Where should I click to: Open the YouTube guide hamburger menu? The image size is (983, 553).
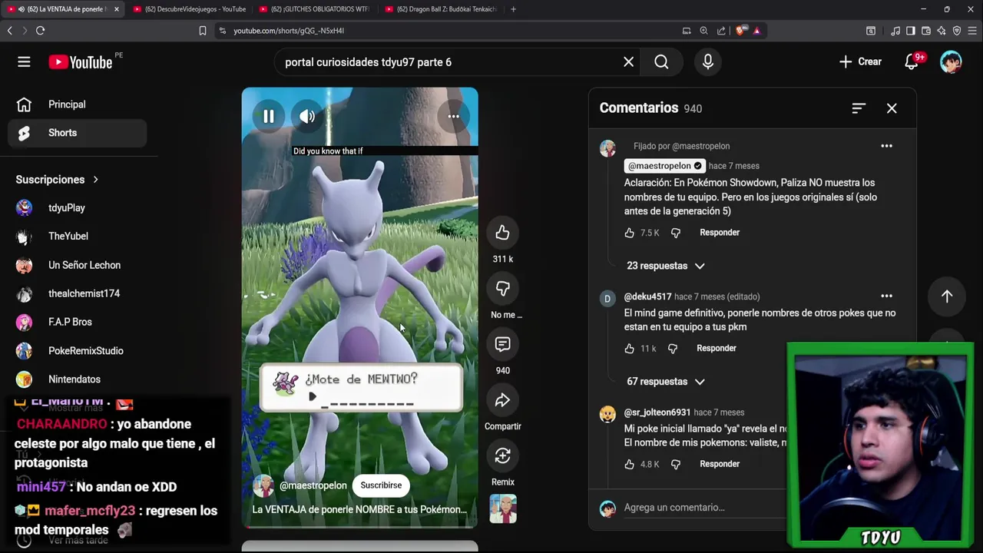coord(24,62)
